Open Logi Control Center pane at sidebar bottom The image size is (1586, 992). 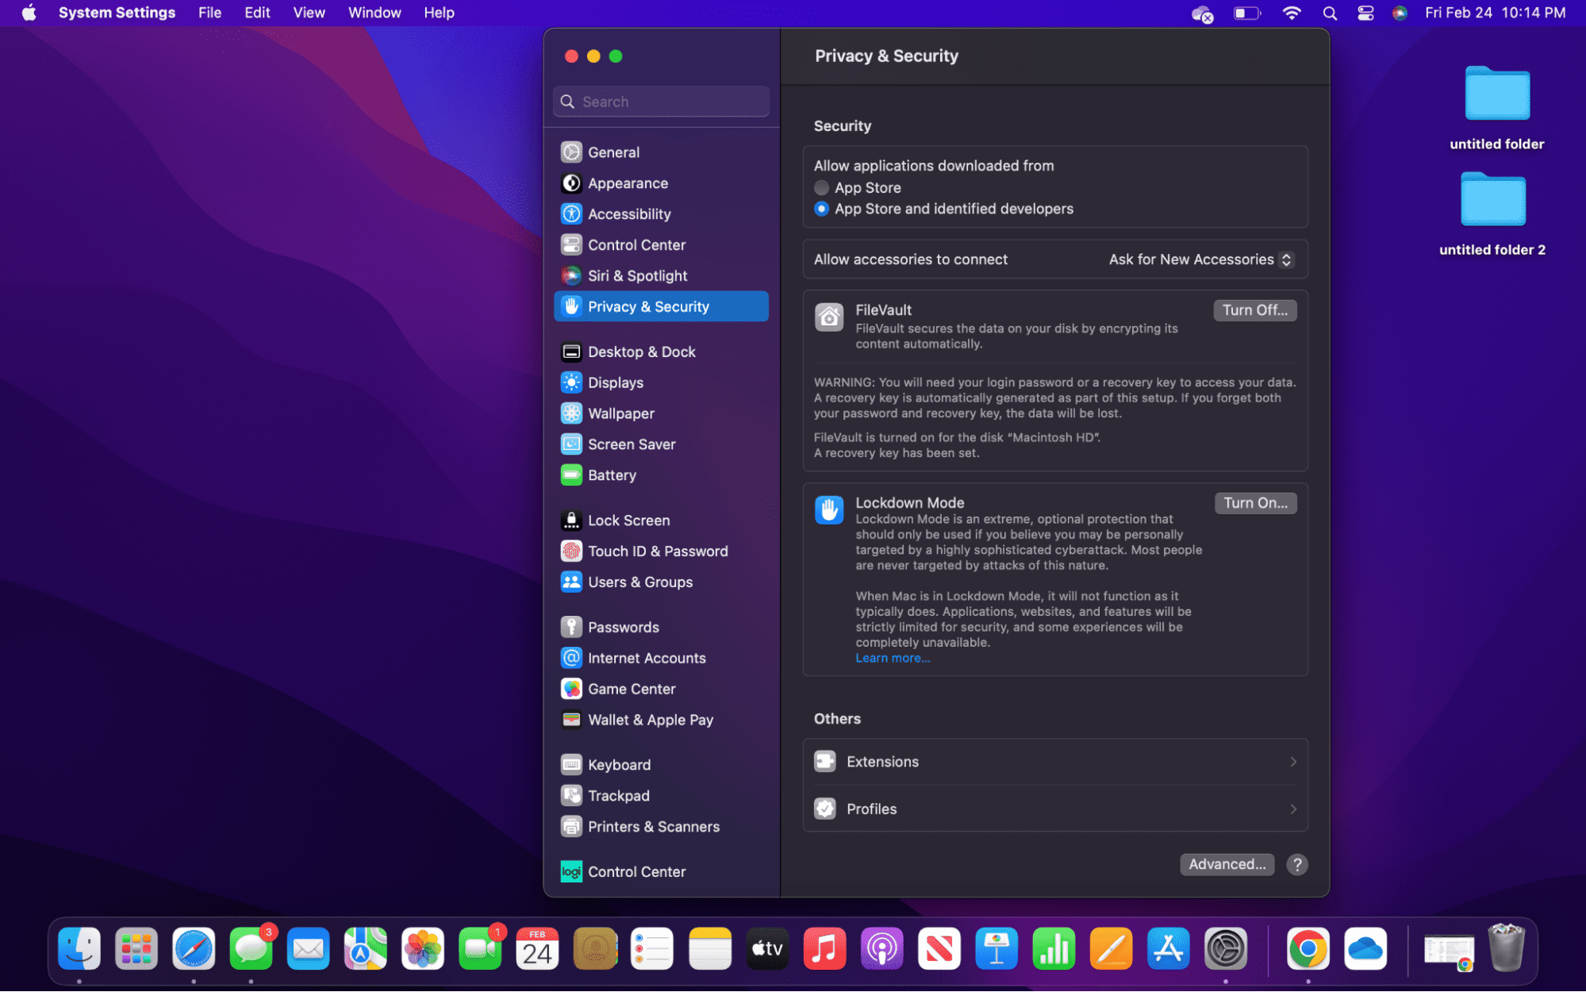661,872
